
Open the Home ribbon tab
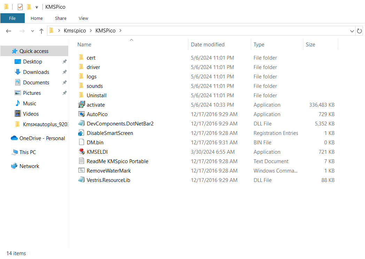pos(37,18)
